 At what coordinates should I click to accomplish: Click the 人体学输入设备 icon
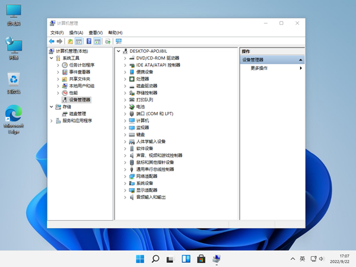(132, 142)
